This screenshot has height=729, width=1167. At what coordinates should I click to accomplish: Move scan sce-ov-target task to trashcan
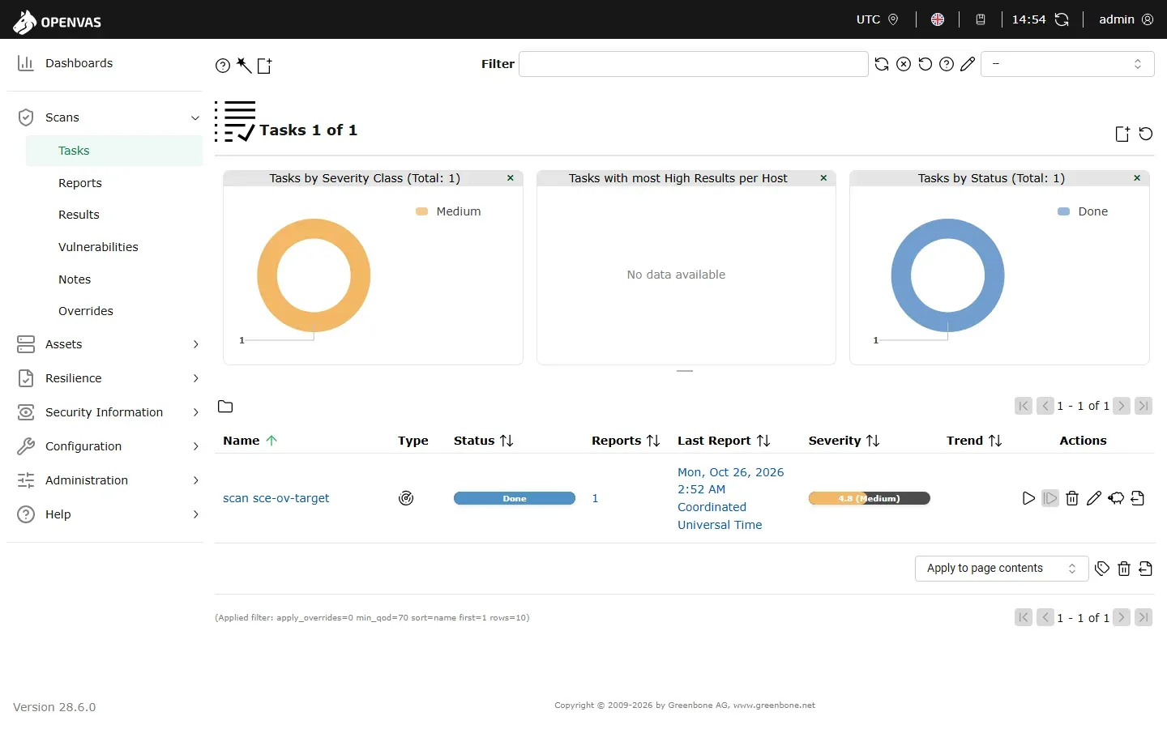pos(1072,498)
